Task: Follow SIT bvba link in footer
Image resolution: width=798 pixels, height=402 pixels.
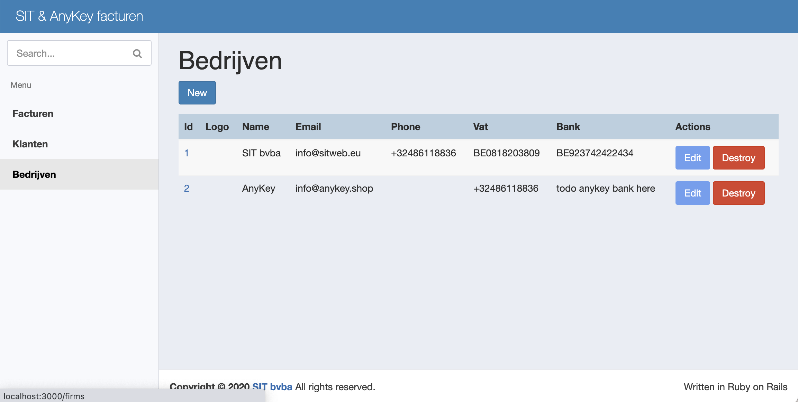Action: (272, 387)
